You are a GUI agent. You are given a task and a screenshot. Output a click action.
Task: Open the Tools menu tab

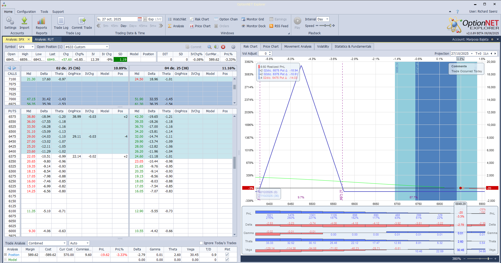(x=44, y=12)
